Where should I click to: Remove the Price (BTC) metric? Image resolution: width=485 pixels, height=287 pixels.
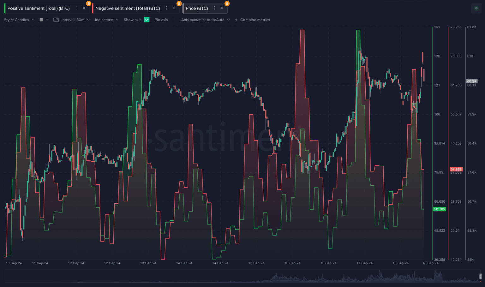(x=222, y=8)
